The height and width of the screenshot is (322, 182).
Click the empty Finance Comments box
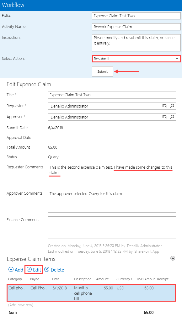[x=111, y=227]
